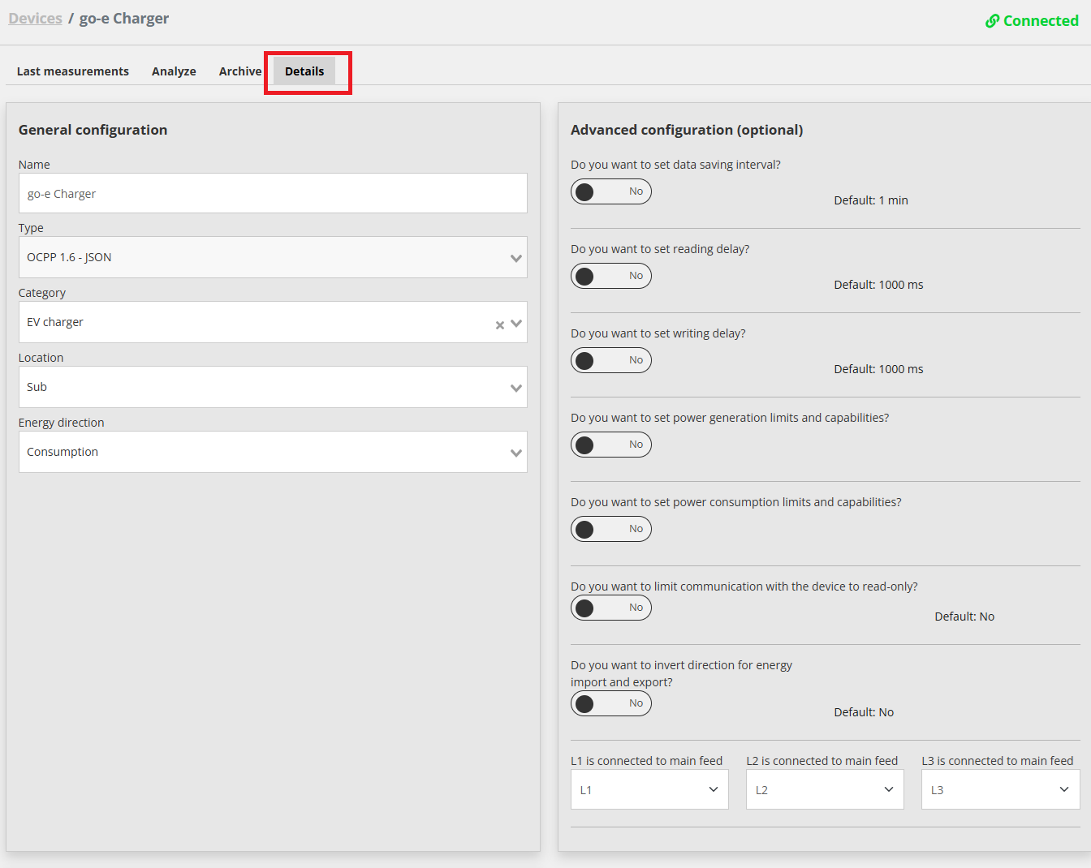Open the Type dropdown showing OCPP 1.6 - JSON
This screenshot has width=1091, height=868.
point(273,257)
